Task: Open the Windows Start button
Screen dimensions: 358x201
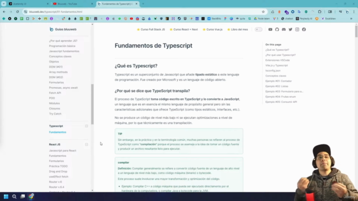Action: [6, 197]
